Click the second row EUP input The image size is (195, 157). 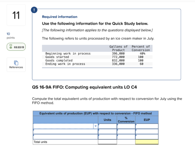pyautogui.click(x=147, y=131)
